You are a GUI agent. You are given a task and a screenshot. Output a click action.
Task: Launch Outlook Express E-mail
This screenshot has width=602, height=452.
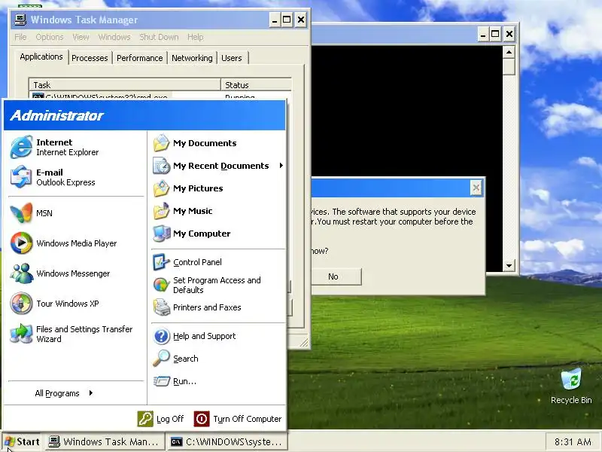pyautogui.click(x=76, y=177)
